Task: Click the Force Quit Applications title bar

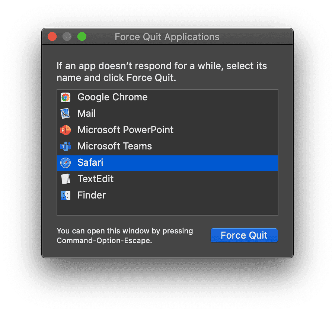Action: tap(167, 36)
